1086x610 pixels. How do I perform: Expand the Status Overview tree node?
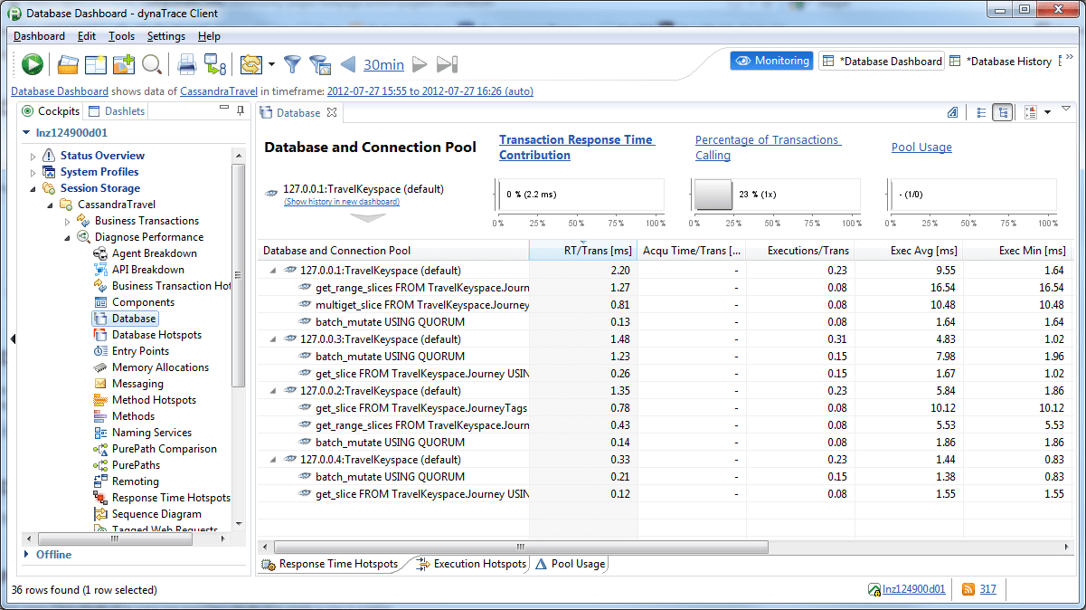click(x=33, y=156)
